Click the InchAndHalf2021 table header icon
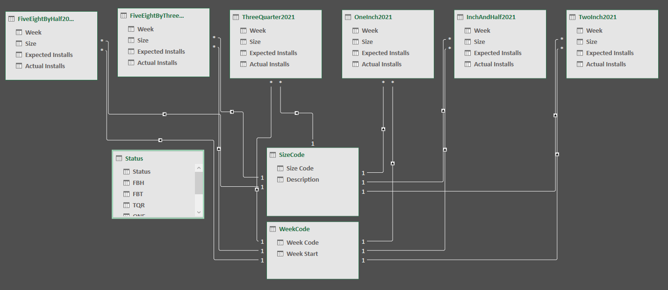 click(x=460, y=17)
